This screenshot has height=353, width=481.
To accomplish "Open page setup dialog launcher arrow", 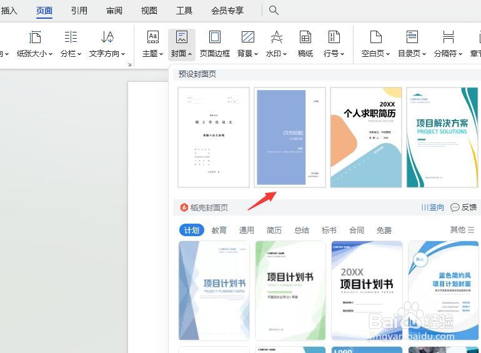I will click(129, 64).
